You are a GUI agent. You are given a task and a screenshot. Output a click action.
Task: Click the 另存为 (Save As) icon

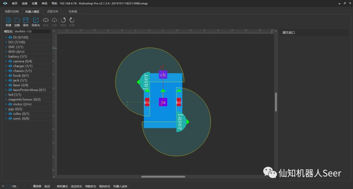tap(36, 20)
